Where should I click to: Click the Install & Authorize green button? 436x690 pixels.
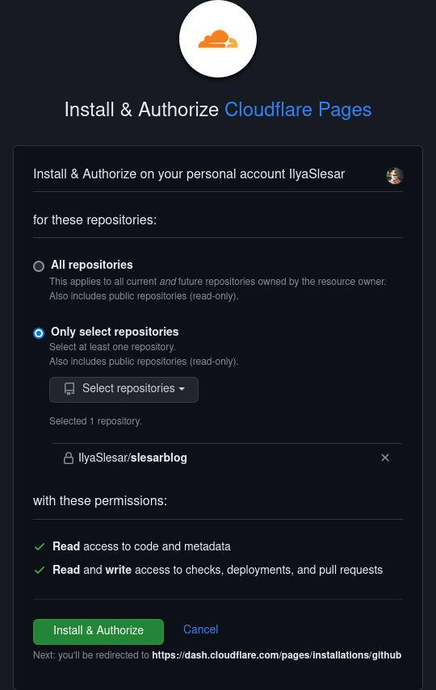99,631
